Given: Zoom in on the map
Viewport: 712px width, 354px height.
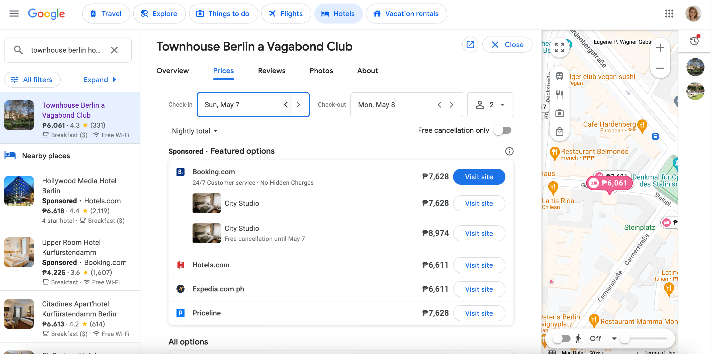Looking at the screenshot, I should 660,48.
